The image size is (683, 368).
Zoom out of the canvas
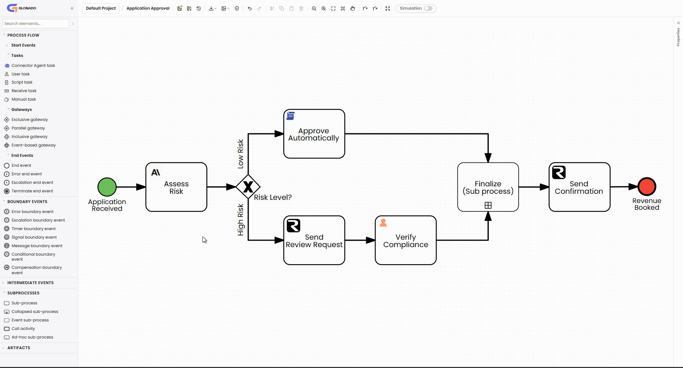click(314, 8)
